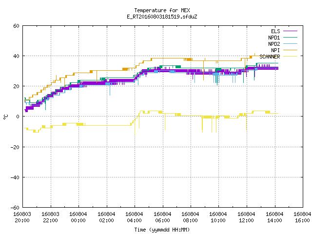
Task: Click the x-axis label 160803 20:00
Action: click(22, 217)
